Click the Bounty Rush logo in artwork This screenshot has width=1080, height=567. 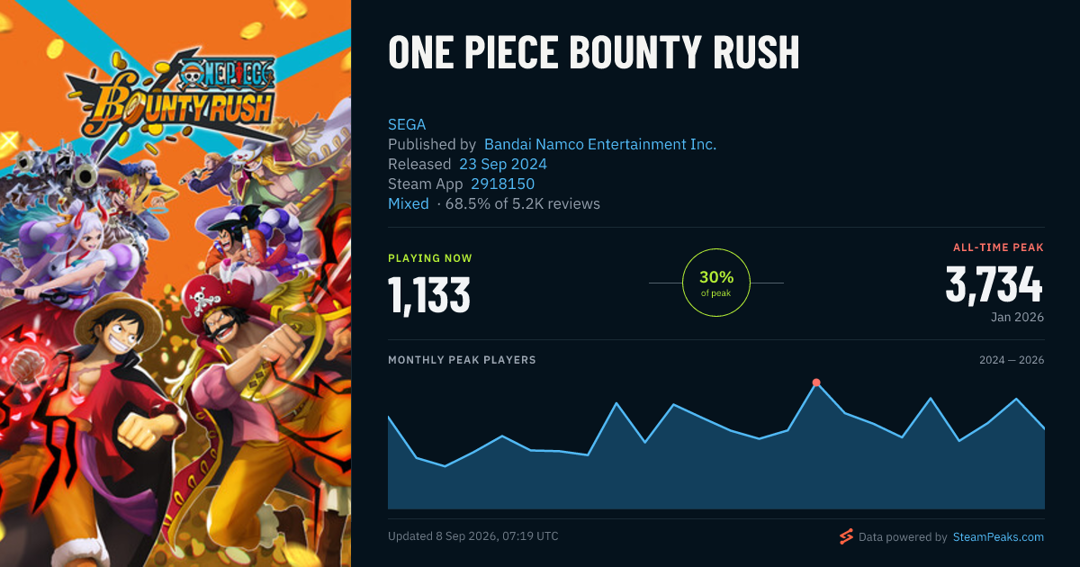[x=171, y=93]
